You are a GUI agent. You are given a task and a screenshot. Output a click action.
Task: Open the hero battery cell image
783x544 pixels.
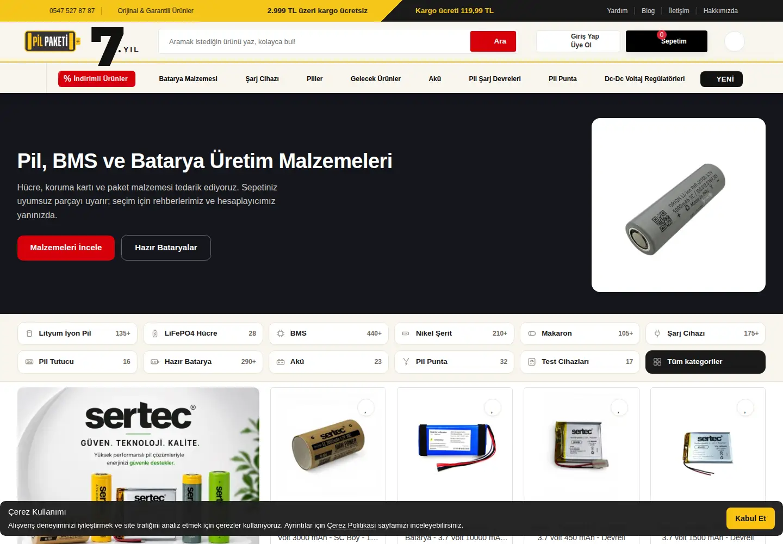coord(679,205)
